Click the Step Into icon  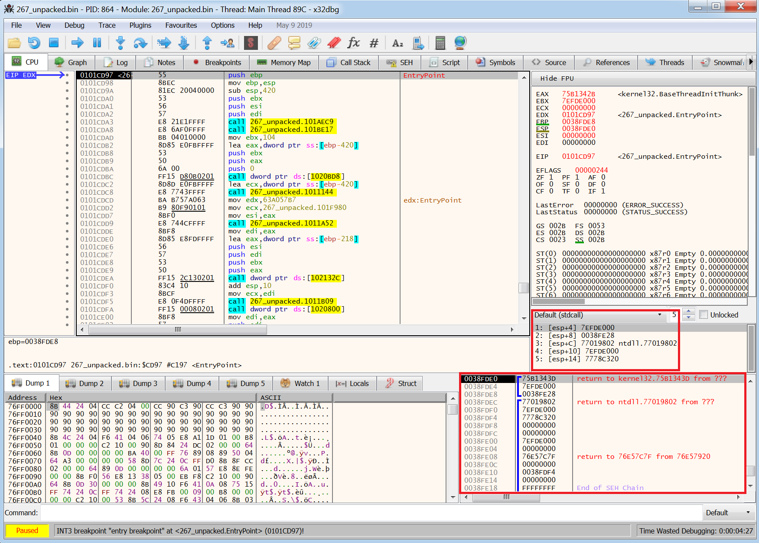click(x=121, y=43)
